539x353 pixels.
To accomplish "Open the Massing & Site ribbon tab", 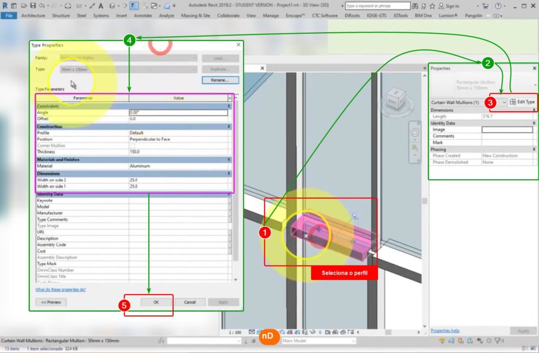I will tap(196, 16).
